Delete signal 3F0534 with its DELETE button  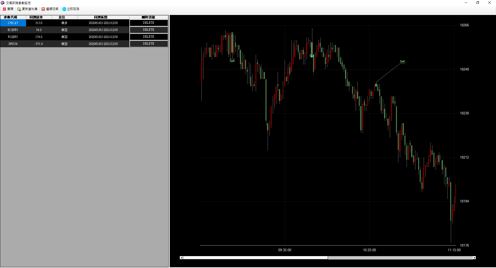[149, 44]
